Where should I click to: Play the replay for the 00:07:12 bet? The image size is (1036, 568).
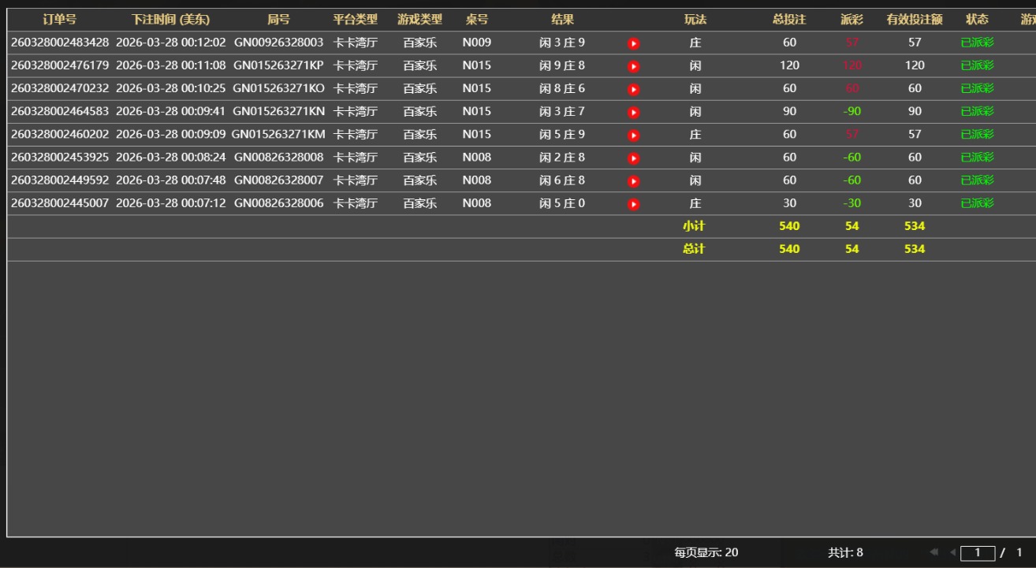tap(633, 202)
